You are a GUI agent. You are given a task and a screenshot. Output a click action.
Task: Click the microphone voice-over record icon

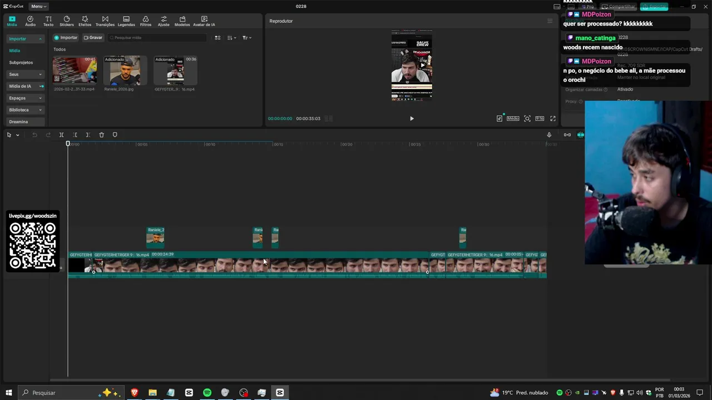click(x=549, y=135)
